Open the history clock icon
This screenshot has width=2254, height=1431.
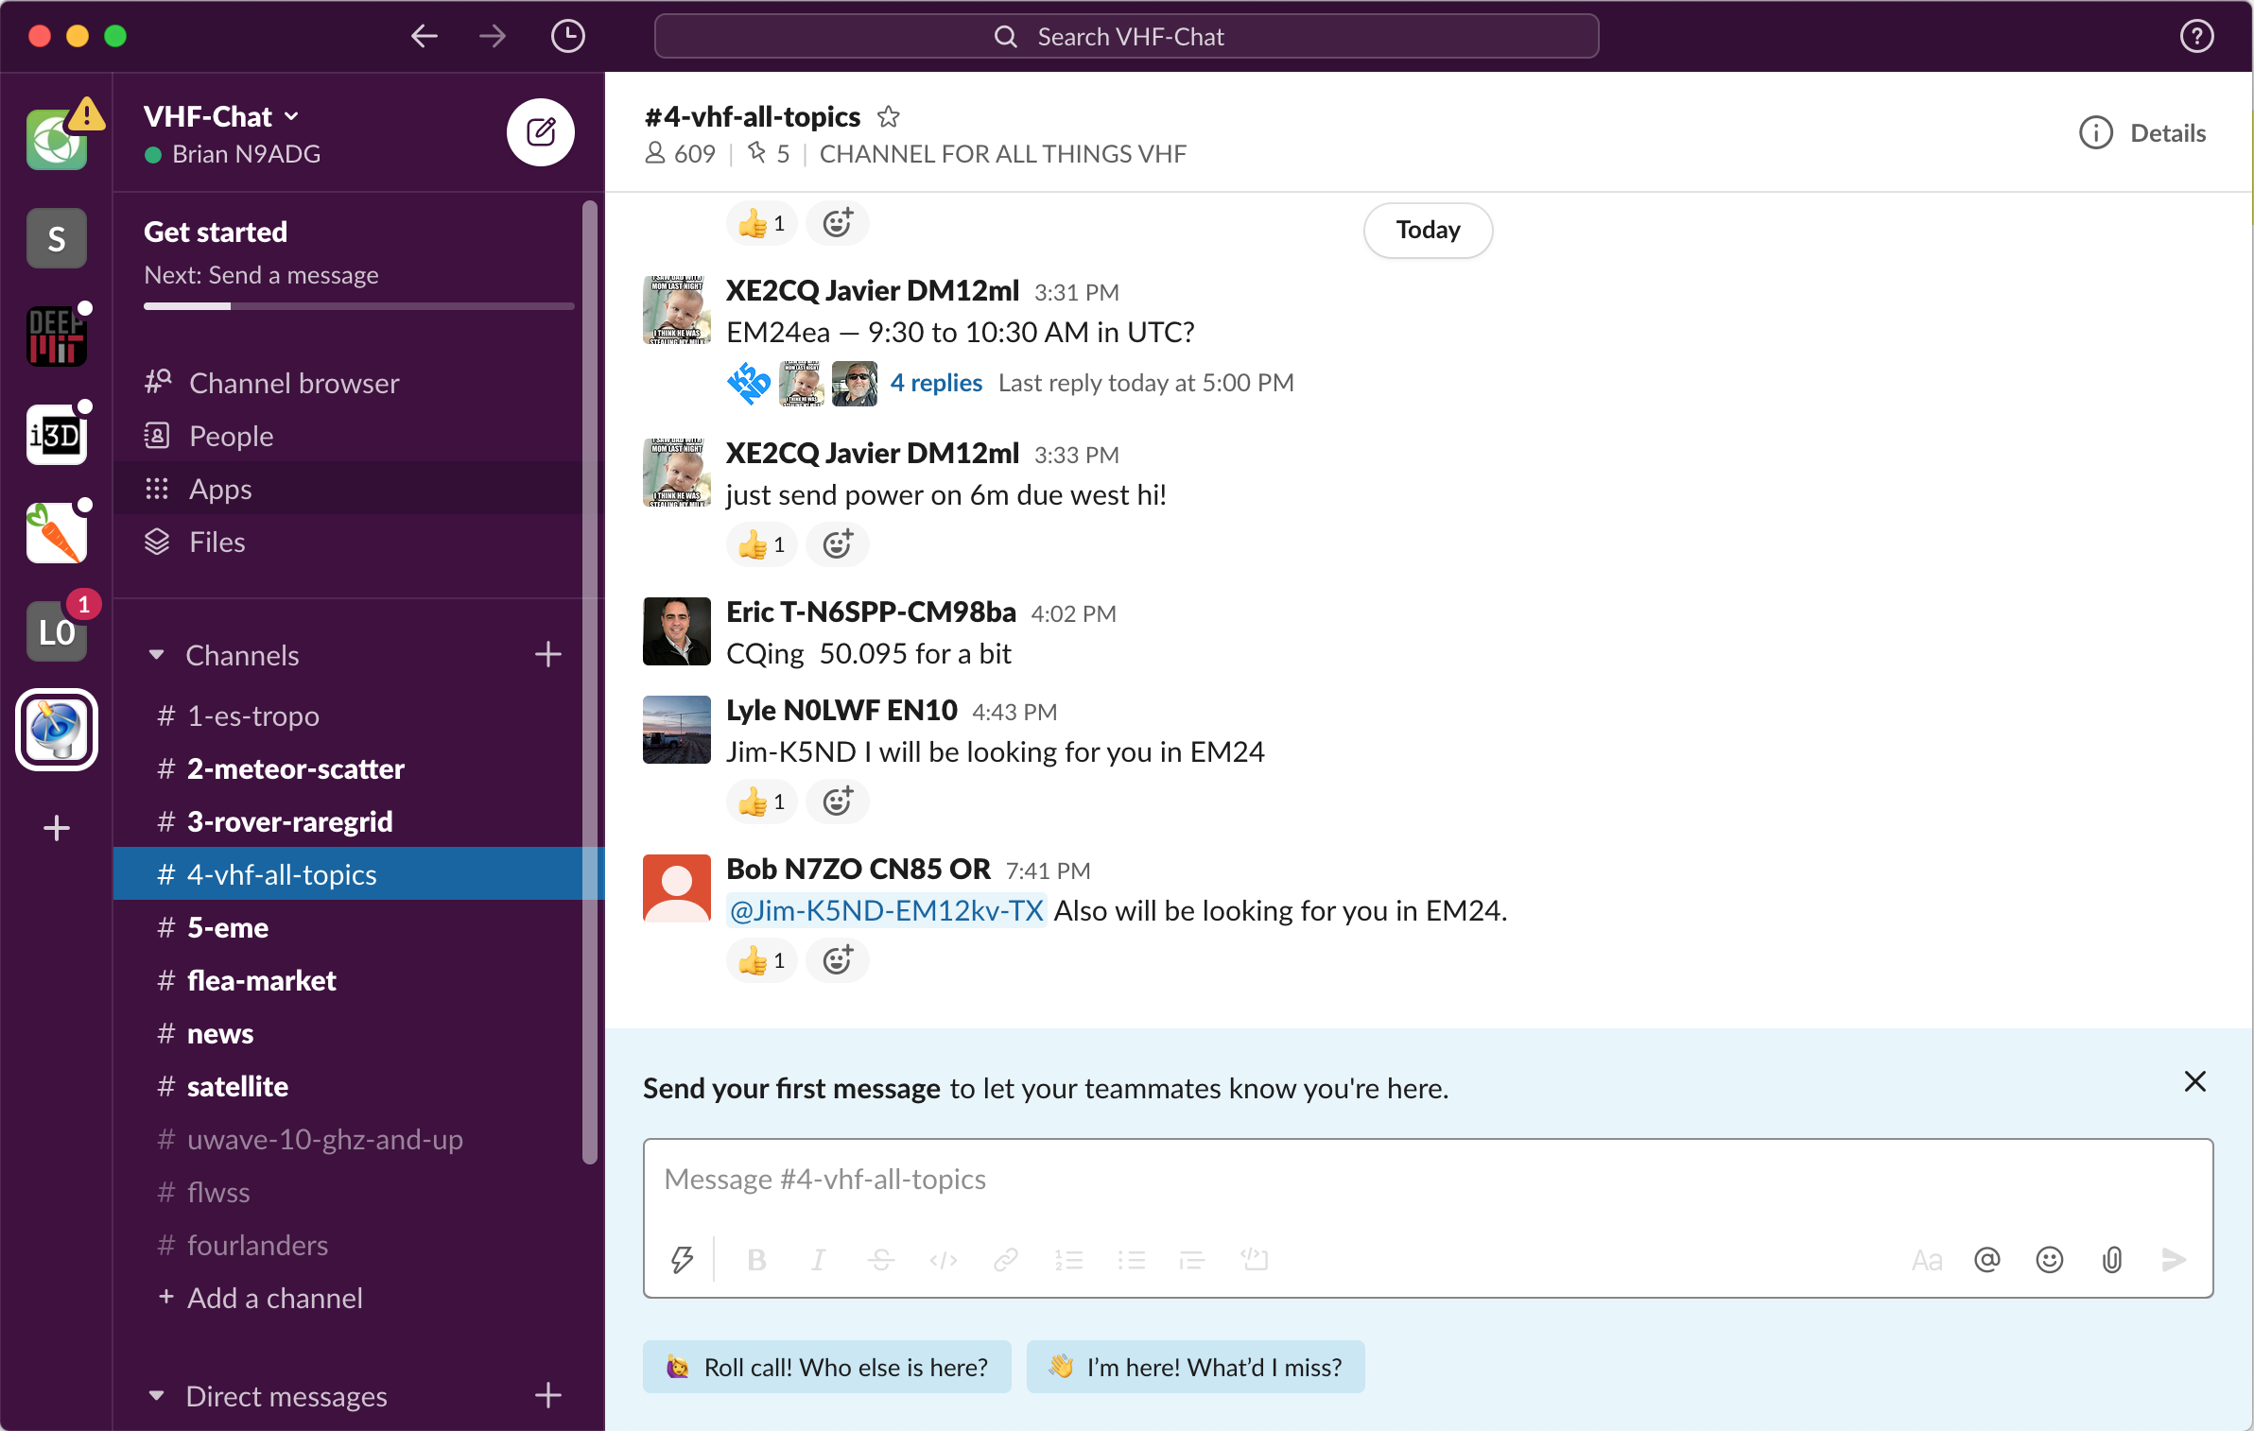coord(567,37)
